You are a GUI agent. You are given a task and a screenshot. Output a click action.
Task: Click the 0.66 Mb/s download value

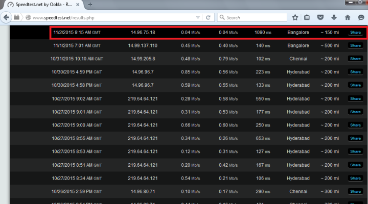coord(190,125)
